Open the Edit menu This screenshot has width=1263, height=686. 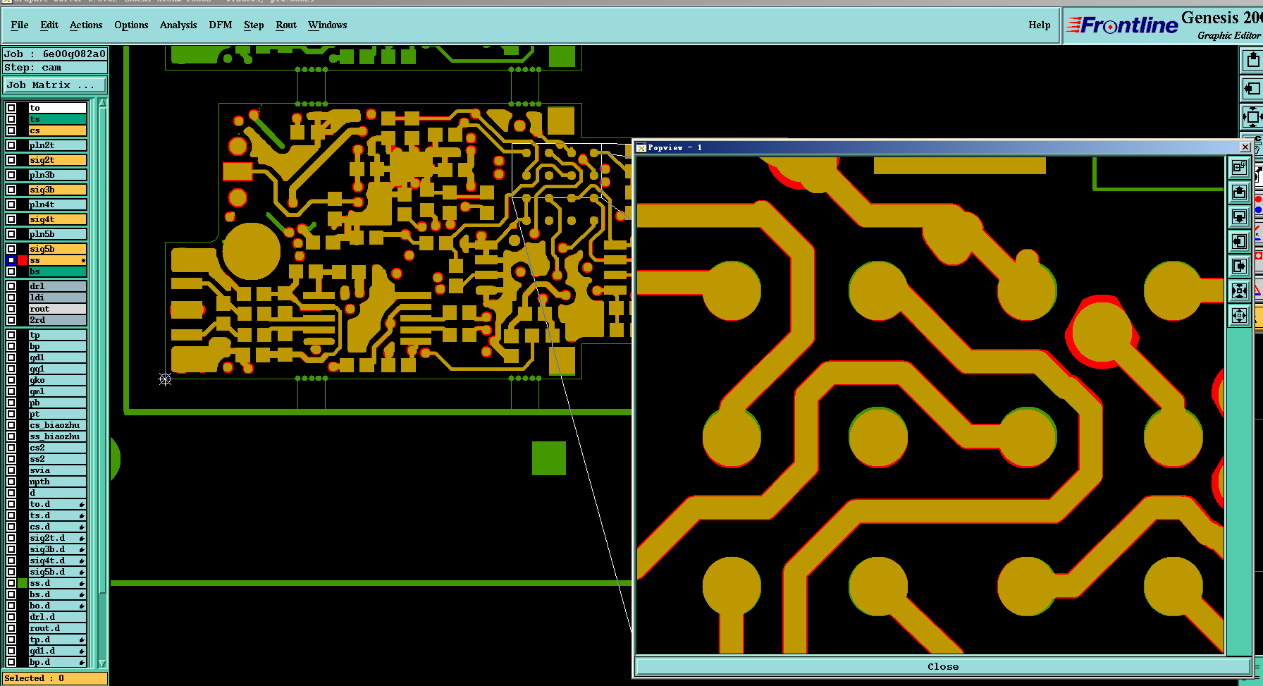click(x=49, y=25)
